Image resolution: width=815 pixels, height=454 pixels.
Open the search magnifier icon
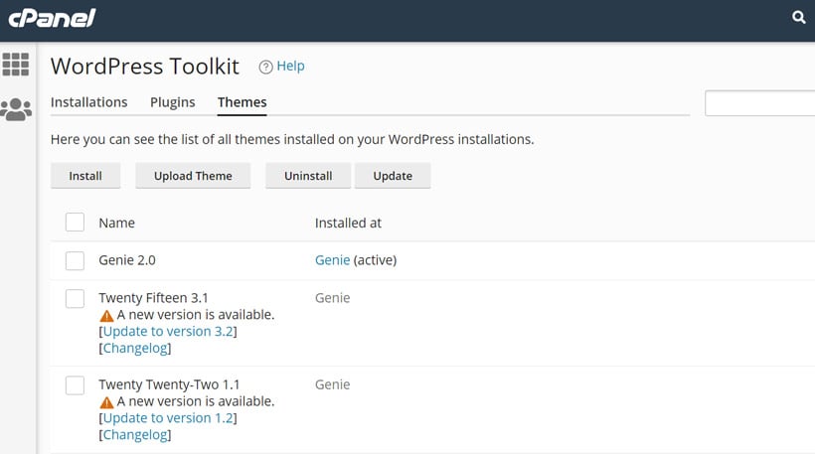[799, 17]
